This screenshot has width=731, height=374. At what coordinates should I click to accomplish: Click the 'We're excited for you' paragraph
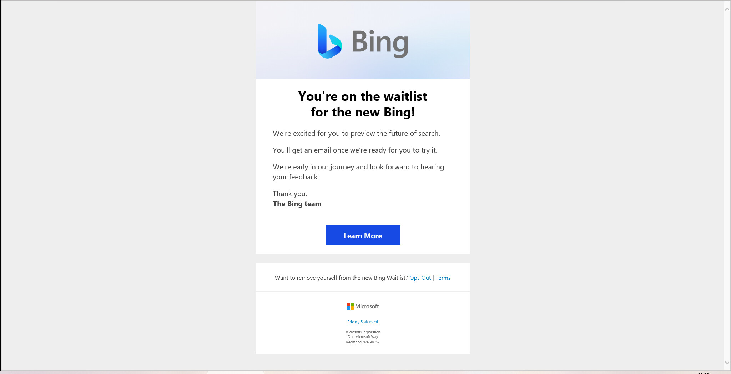pyautogui.click(x=356, y=134)
